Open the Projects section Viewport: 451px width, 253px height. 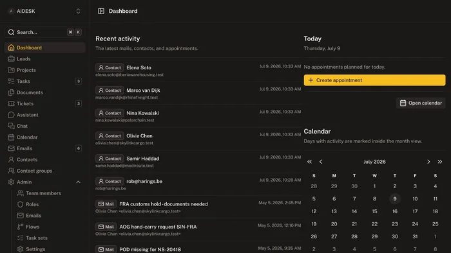coord(44,70)
